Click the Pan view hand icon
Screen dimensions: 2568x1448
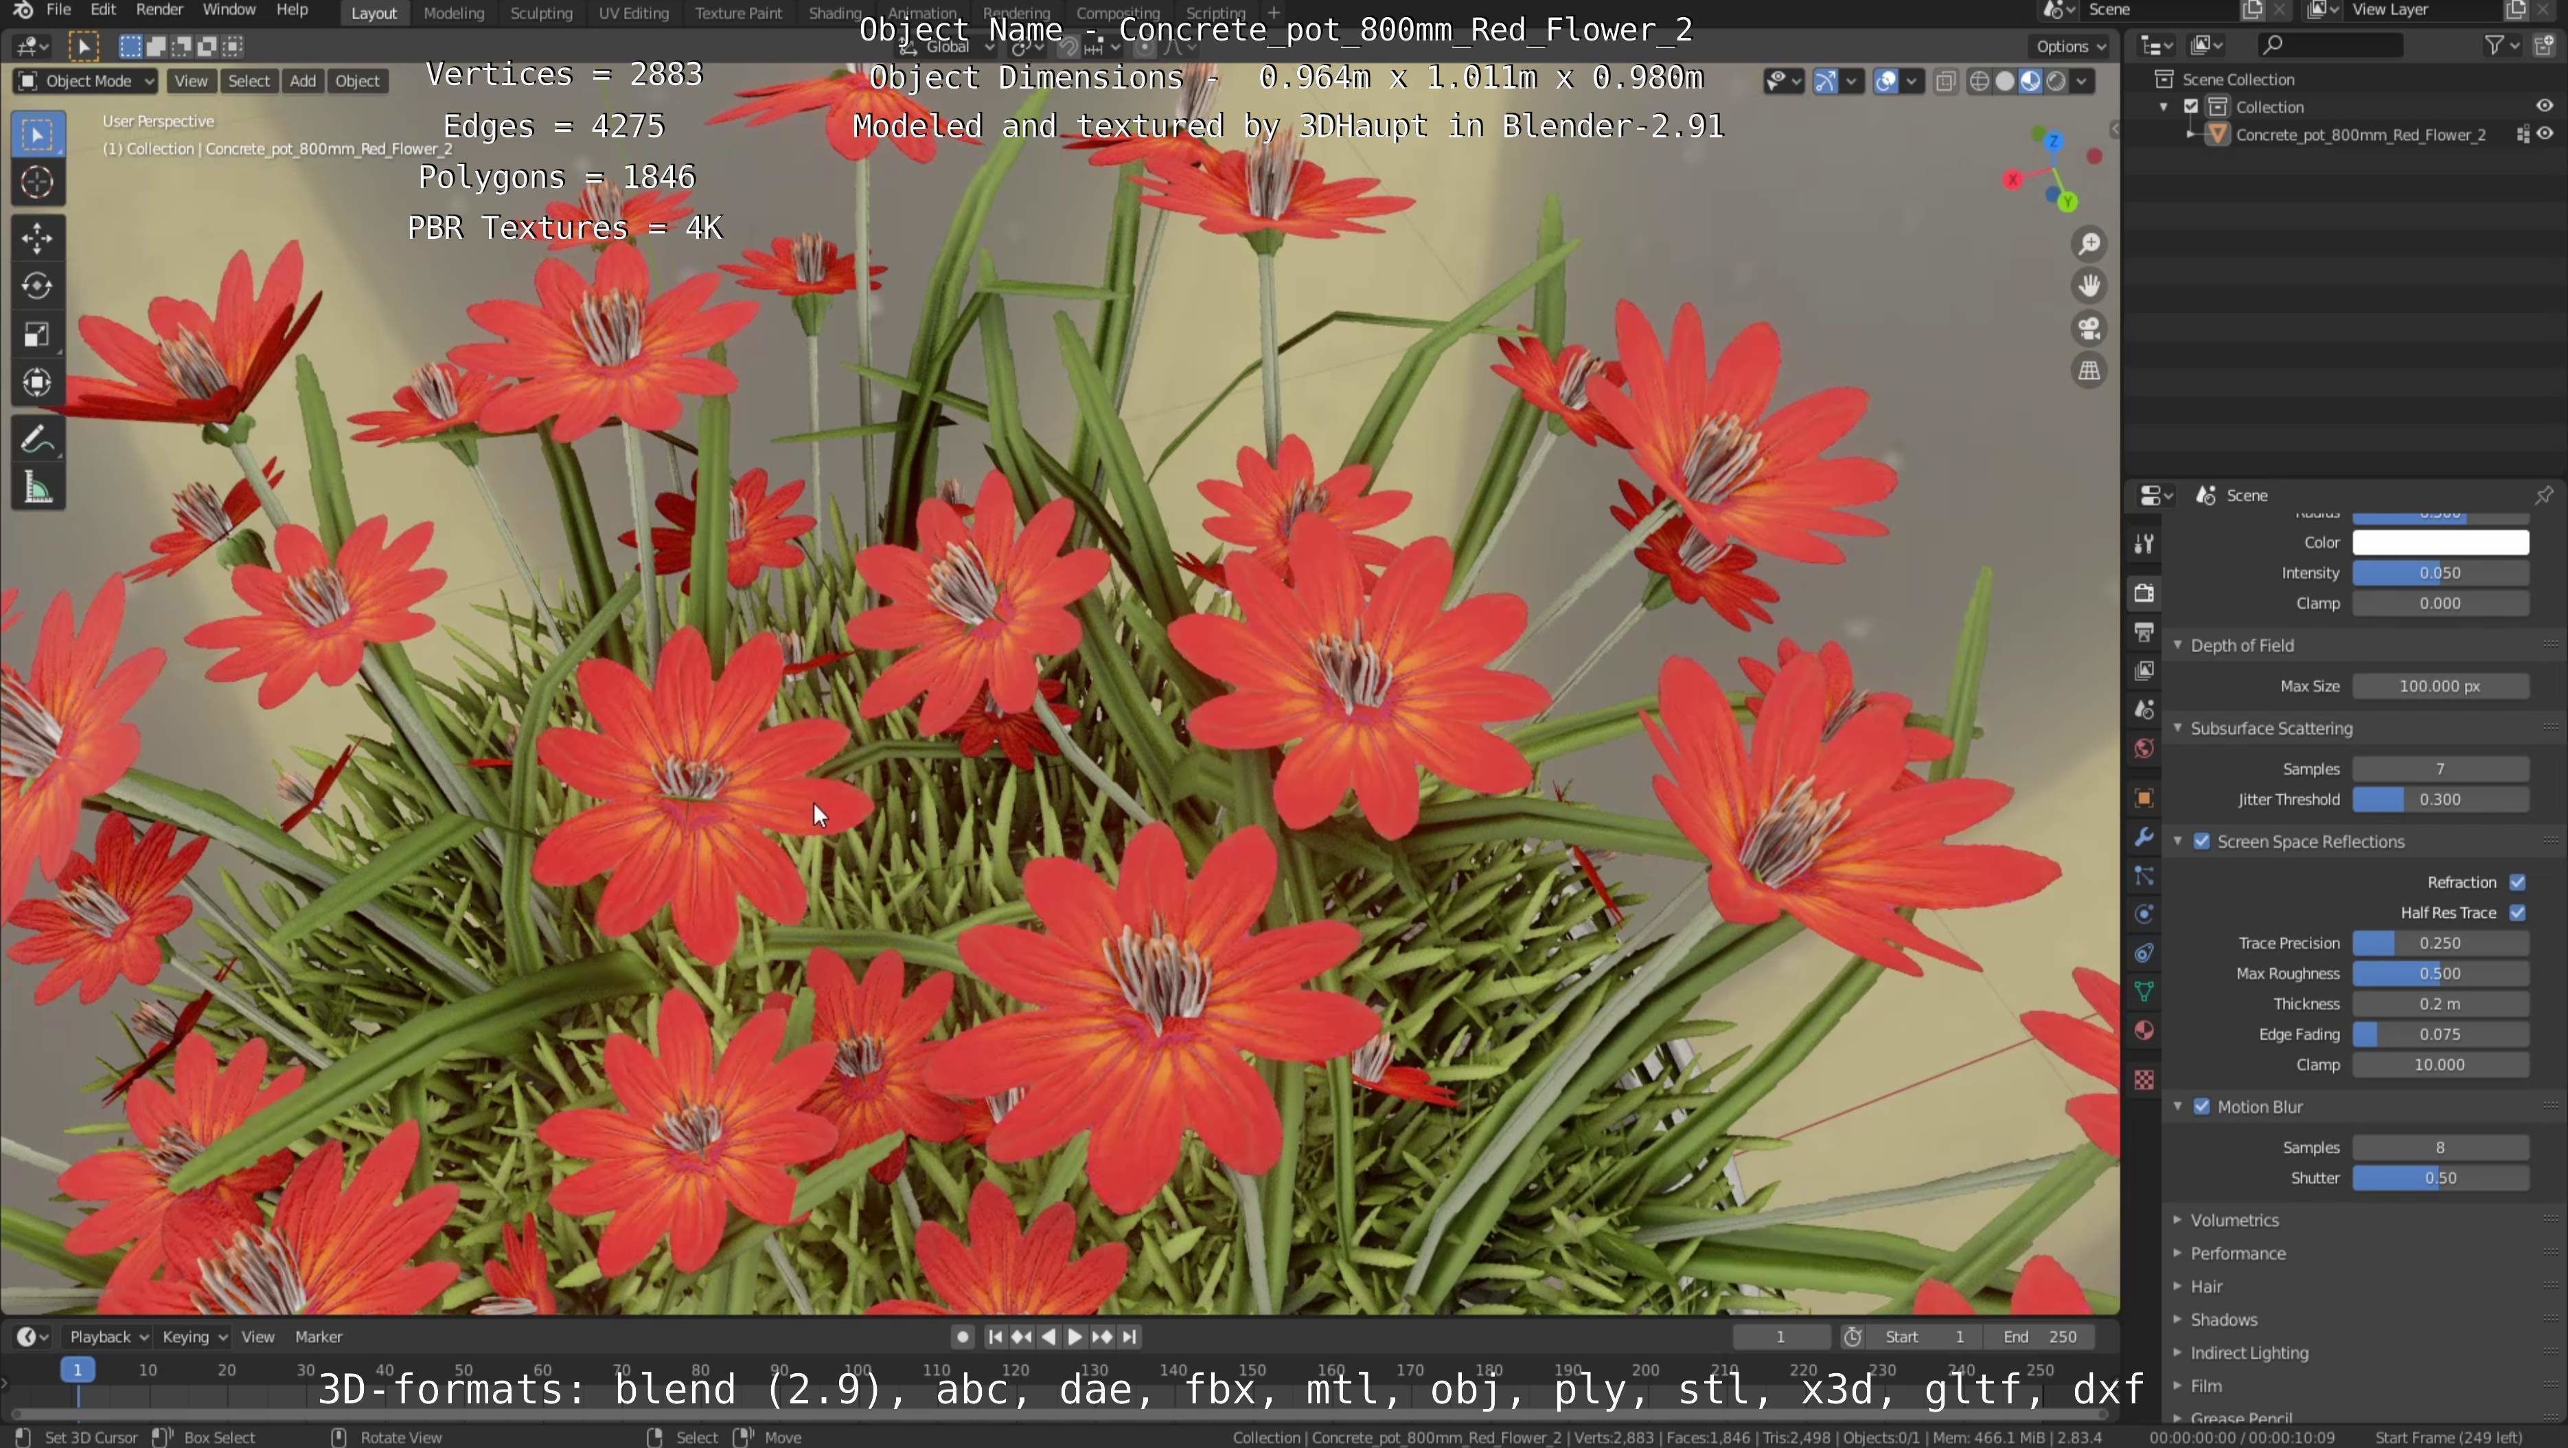pos(2089,286)
